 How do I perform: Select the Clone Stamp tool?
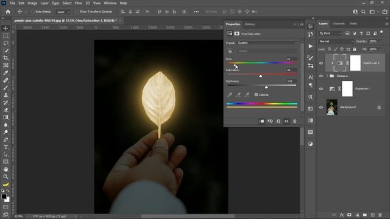(5, 95)
